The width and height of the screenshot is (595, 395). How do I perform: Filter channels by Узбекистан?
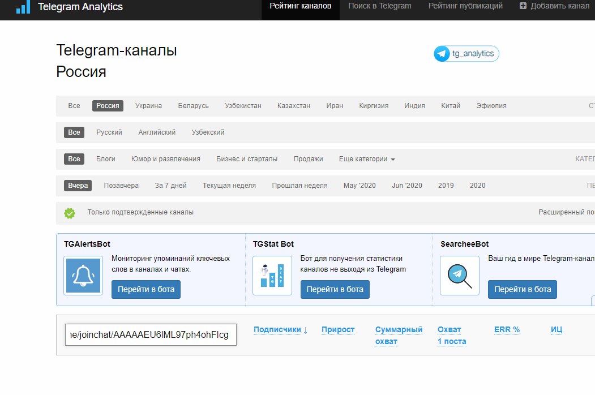coord(243,106)
